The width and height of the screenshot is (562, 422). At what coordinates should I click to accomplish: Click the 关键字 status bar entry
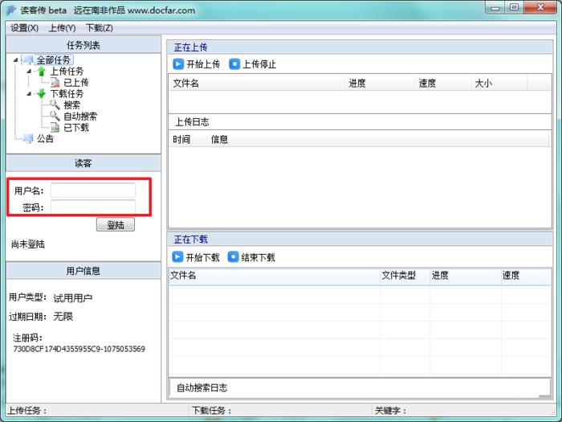point(391,411)
